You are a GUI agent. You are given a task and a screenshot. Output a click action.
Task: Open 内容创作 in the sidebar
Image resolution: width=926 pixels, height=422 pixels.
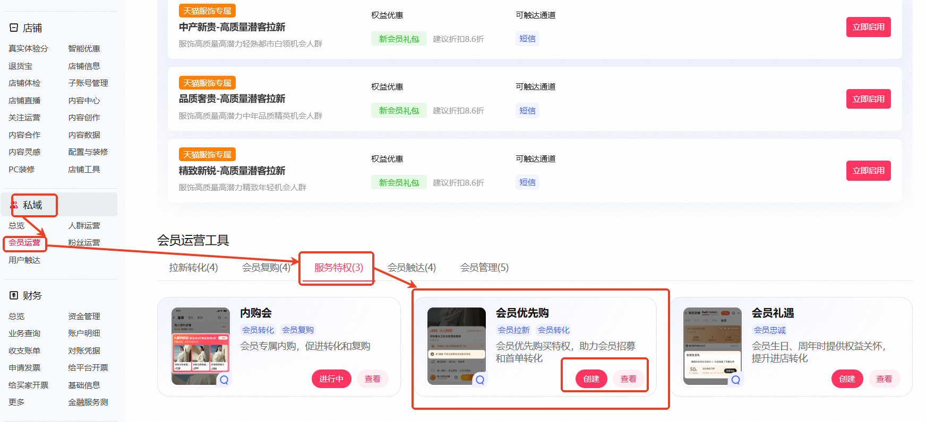[84, 117]
